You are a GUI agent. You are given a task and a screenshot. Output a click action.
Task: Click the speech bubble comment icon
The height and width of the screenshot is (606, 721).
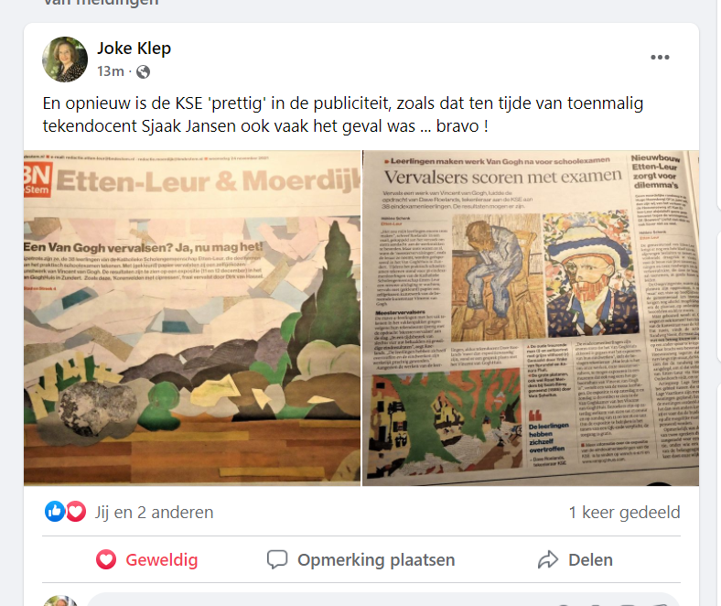[277, 559]
